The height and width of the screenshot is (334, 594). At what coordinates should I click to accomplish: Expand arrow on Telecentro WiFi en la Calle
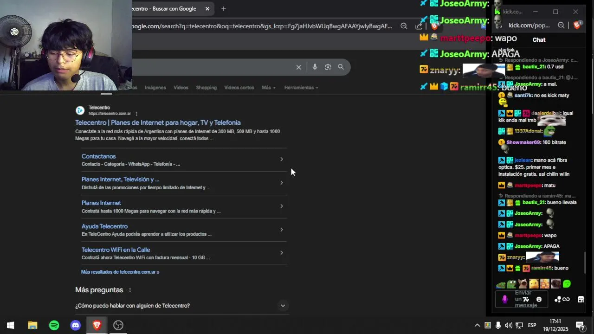(x=281, y=253)
